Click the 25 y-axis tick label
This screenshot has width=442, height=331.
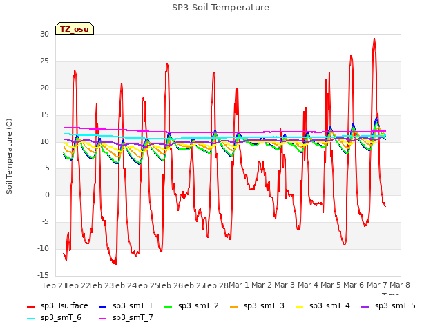pos(44,61)
